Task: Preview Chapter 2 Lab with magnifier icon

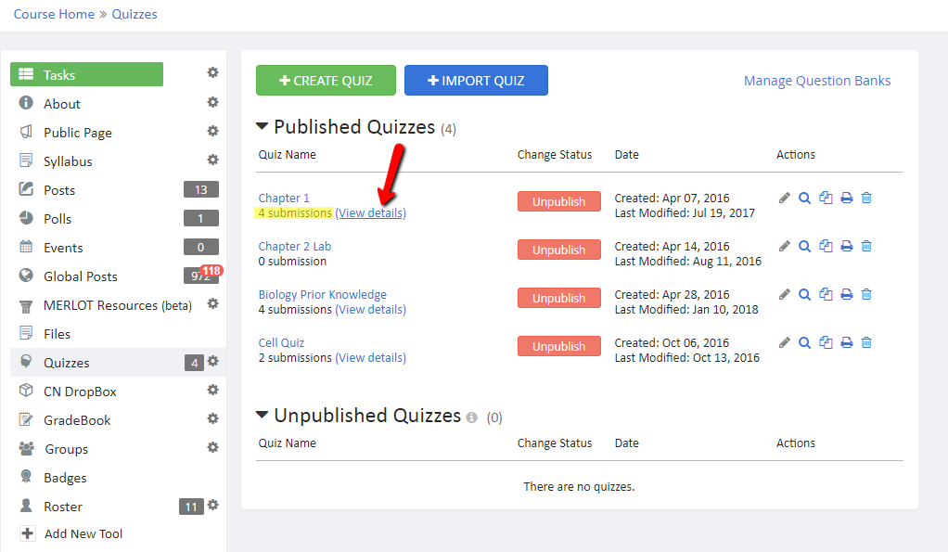Action: pyautogui.click(x=805, y=246)
